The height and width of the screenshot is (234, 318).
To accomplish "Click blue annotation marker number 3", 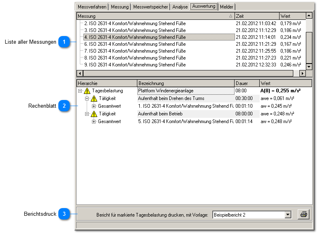I will [64, 214].
